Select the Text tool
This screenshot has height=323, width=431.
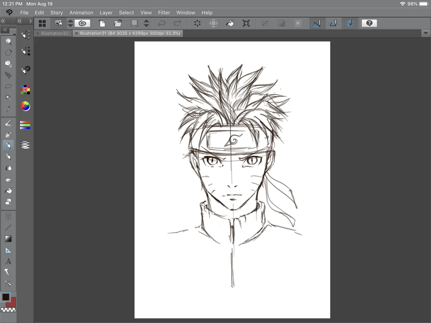(8, 261)
